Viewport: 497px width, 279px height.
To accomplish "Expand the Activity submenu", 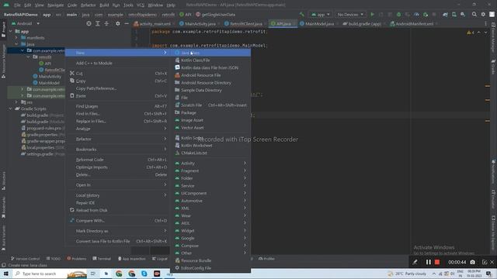I will tap(210, 164).
